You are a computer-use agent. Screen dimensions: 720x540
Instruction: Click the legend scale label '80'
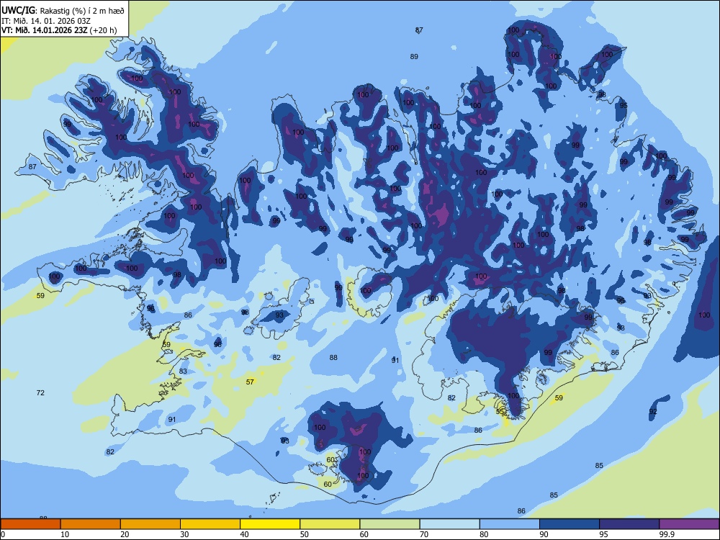point(484,534)
